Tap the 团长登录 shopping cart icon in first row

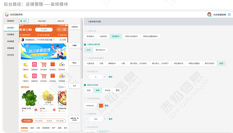pyautogui.click(x=43, y=64)
